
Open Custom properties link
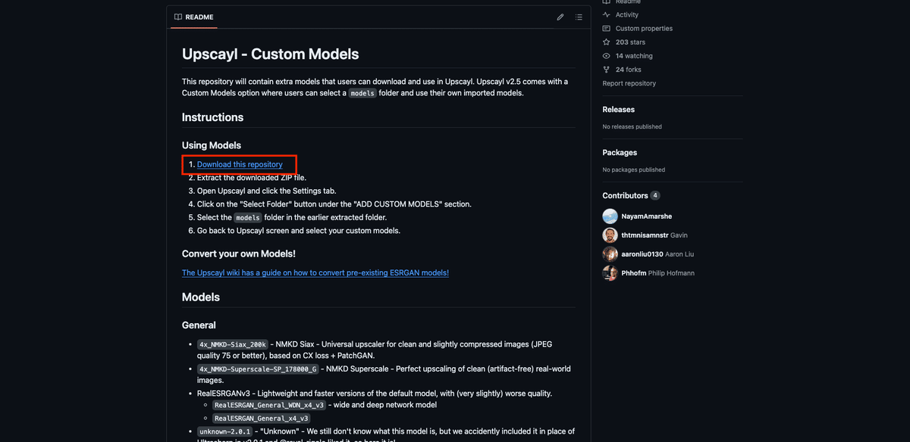644,28
